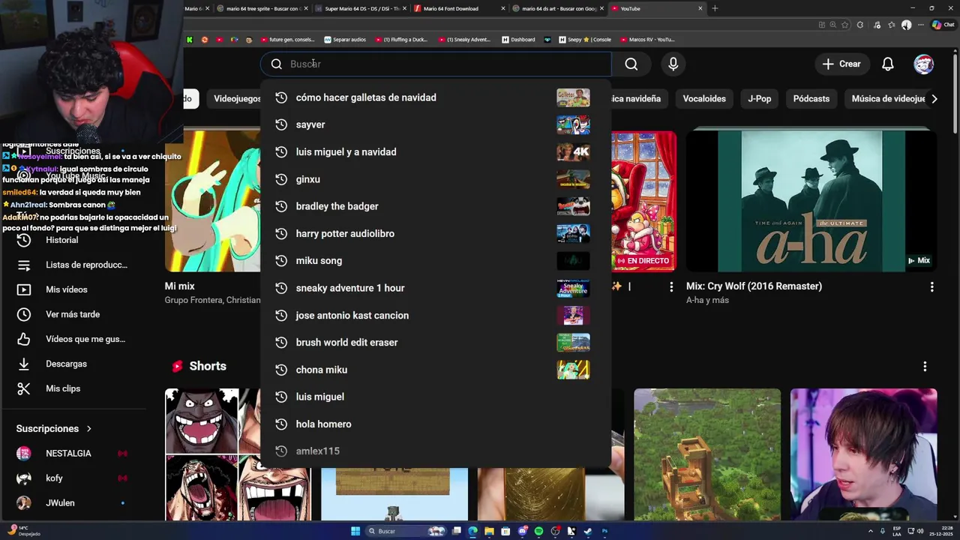Open the Shorts section options menu

[x=925, y=366]
